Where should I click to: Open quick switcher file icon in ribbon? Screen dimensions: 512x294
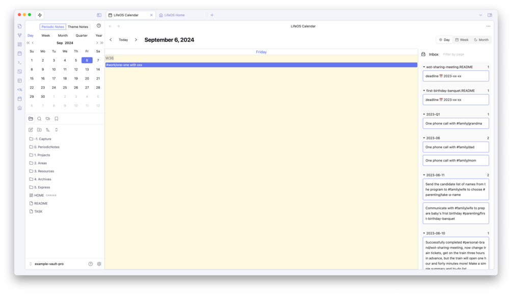pyautogui.click(x=19, y=26)
